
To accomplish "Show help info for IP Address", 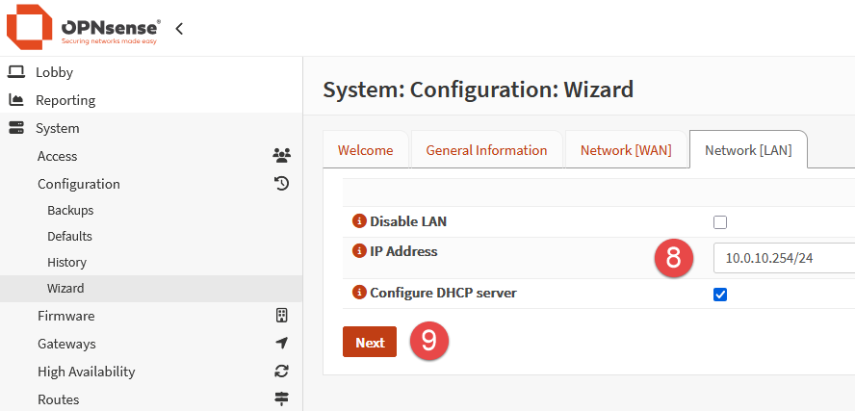I will point(360,251).
